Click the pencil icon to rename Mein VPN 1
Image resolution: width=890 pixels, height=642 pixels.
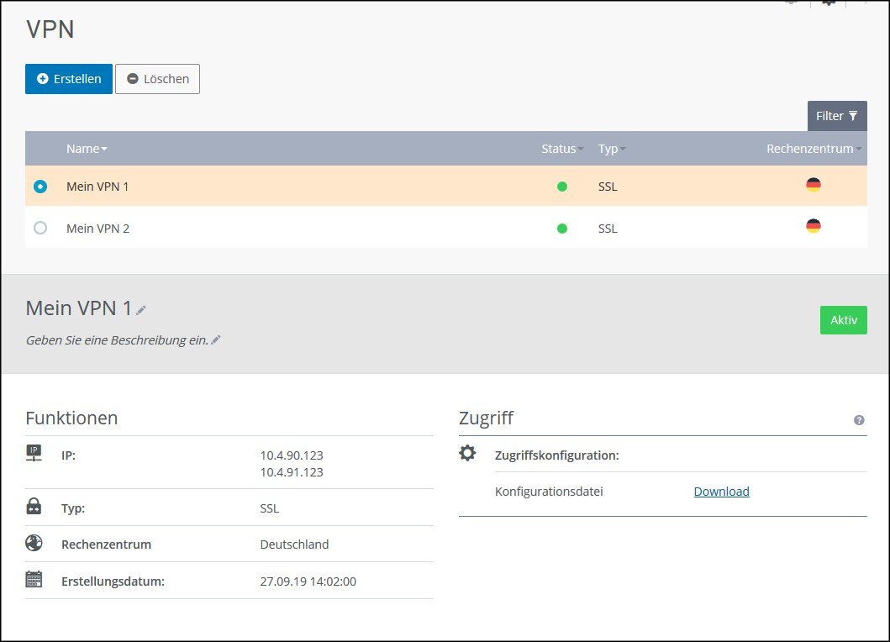(142, 308)
